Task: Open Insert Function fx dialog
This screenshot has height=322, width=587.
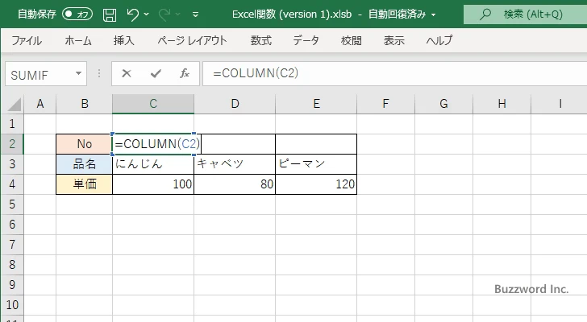Action: 184,73
